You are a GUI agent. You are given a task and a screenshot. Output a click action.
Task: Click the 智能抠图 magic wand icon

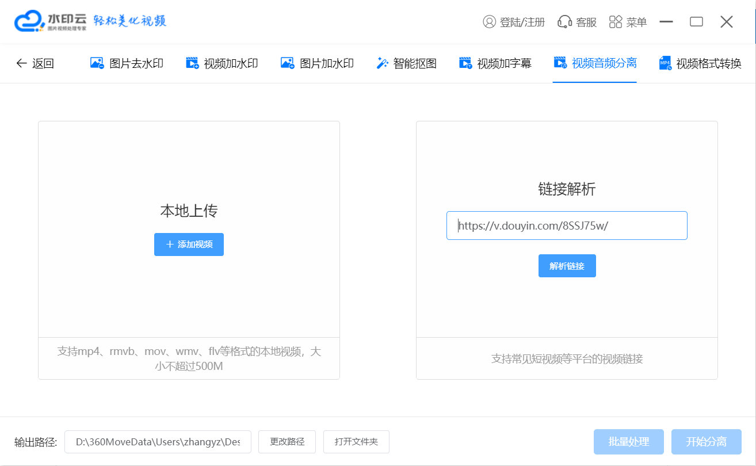click(382, 63)
